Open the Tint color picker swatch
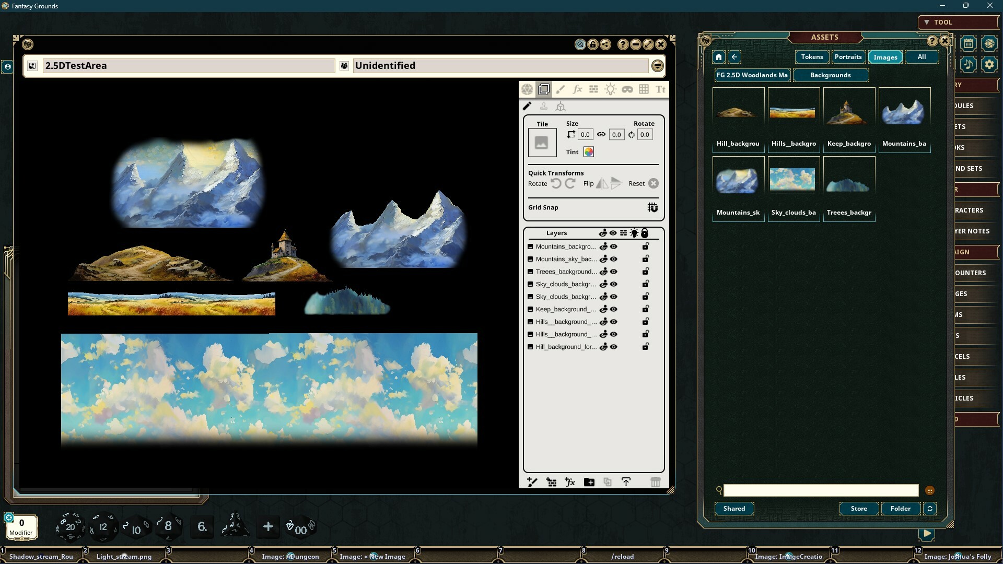Screen dimensions: 1003x564 589,152
